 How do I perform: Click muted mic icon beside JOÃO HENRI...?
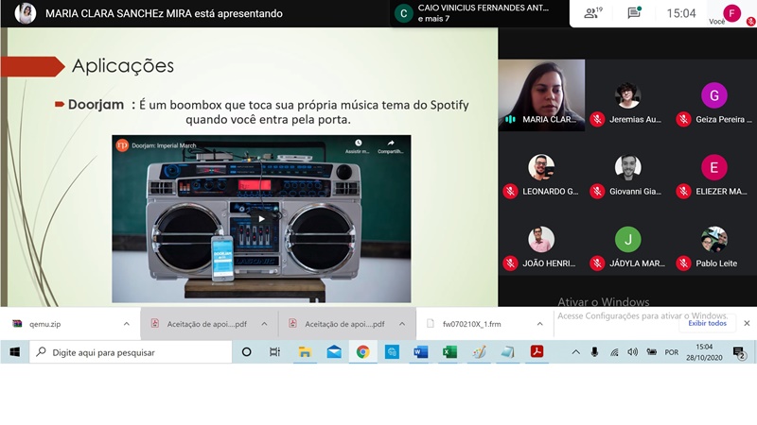[510, 263]
